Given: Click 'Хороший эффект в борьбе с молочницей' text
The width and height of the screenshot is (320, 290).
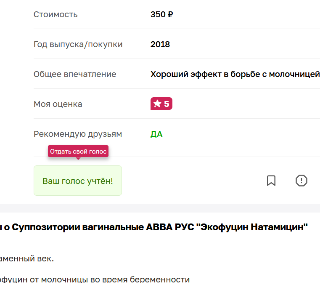Looking at the screenshot, I should click(x=235, y=74).
